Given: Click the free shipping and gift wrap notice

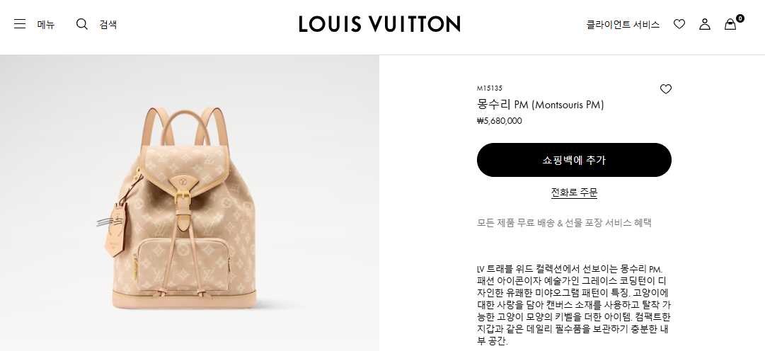Looking at the screenshot, I should click(x=565, y=223).
